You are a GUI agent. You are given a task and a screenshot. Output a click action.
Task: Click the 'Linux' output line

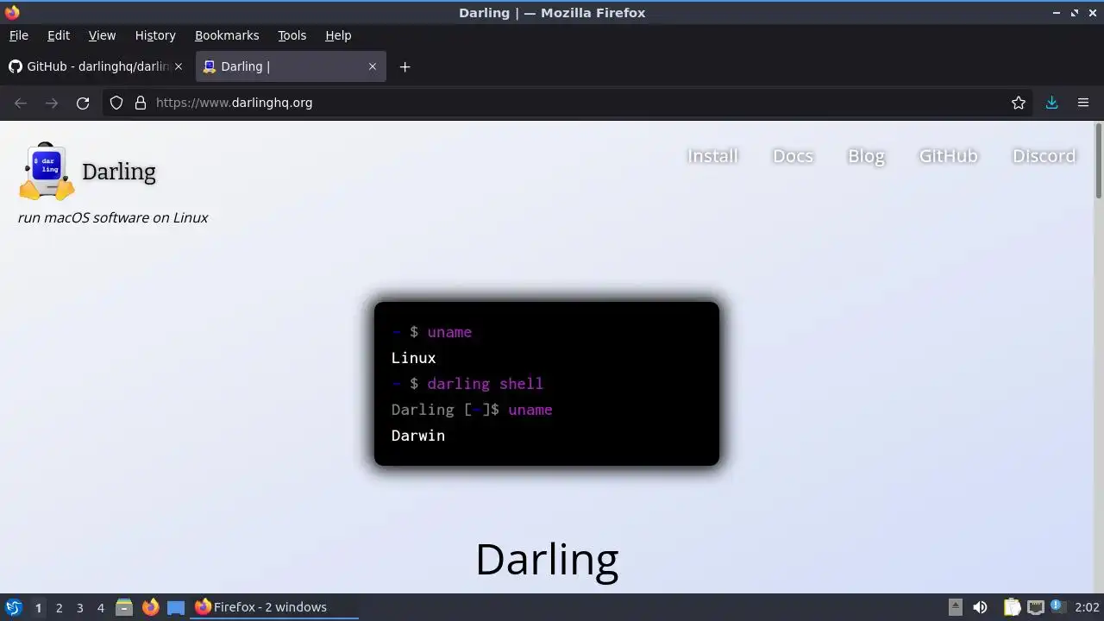coord(413,358)
